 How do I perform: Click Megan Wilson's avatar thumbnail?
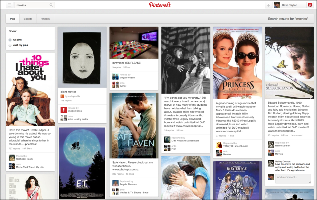point(115,76)
